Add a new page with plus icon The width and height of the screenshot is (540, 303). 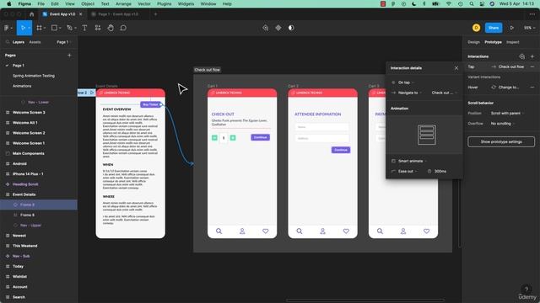click(x=69, y=55)
